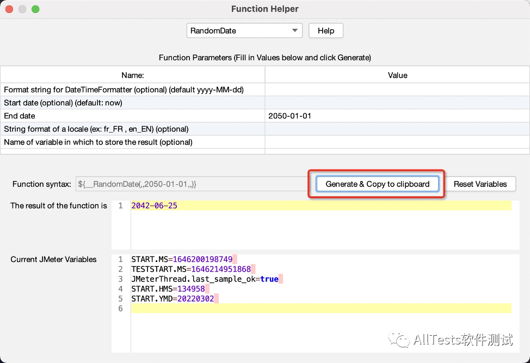
Task: Click the variable name value cell
Action: (x=397, y=142)
